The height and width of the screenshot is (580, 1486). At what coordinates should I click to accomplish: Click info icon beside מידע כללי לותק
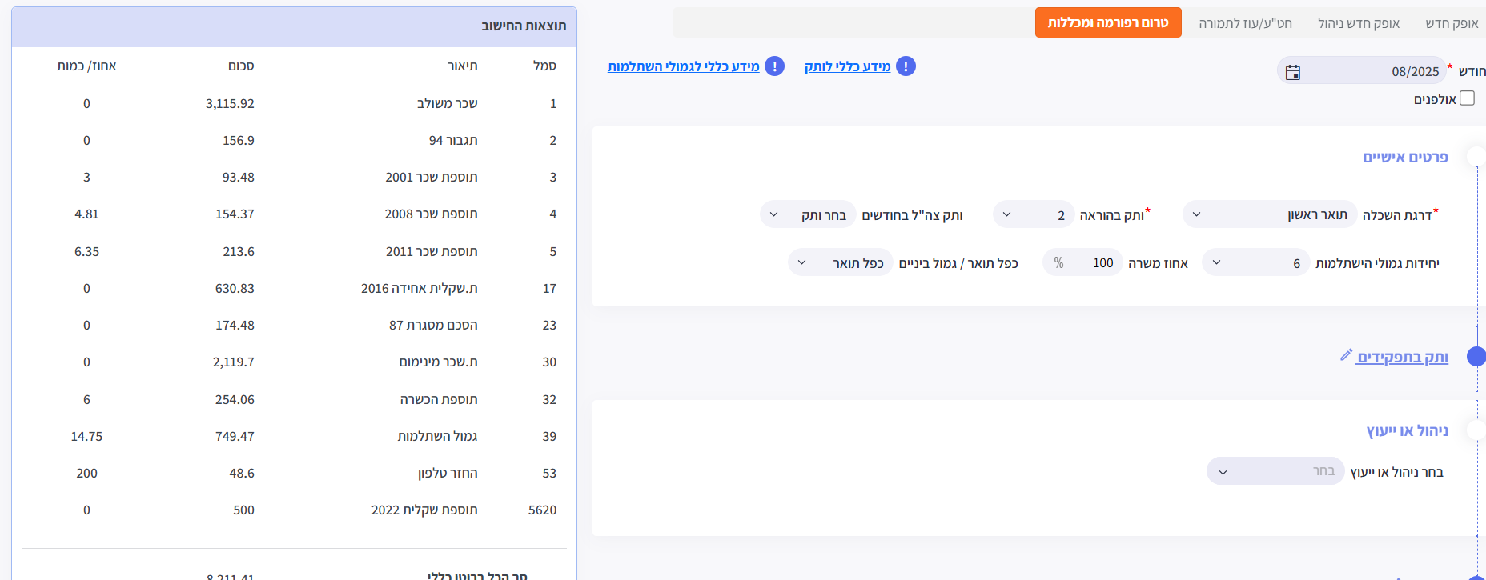pyautogui.click(x=906, y=66)
